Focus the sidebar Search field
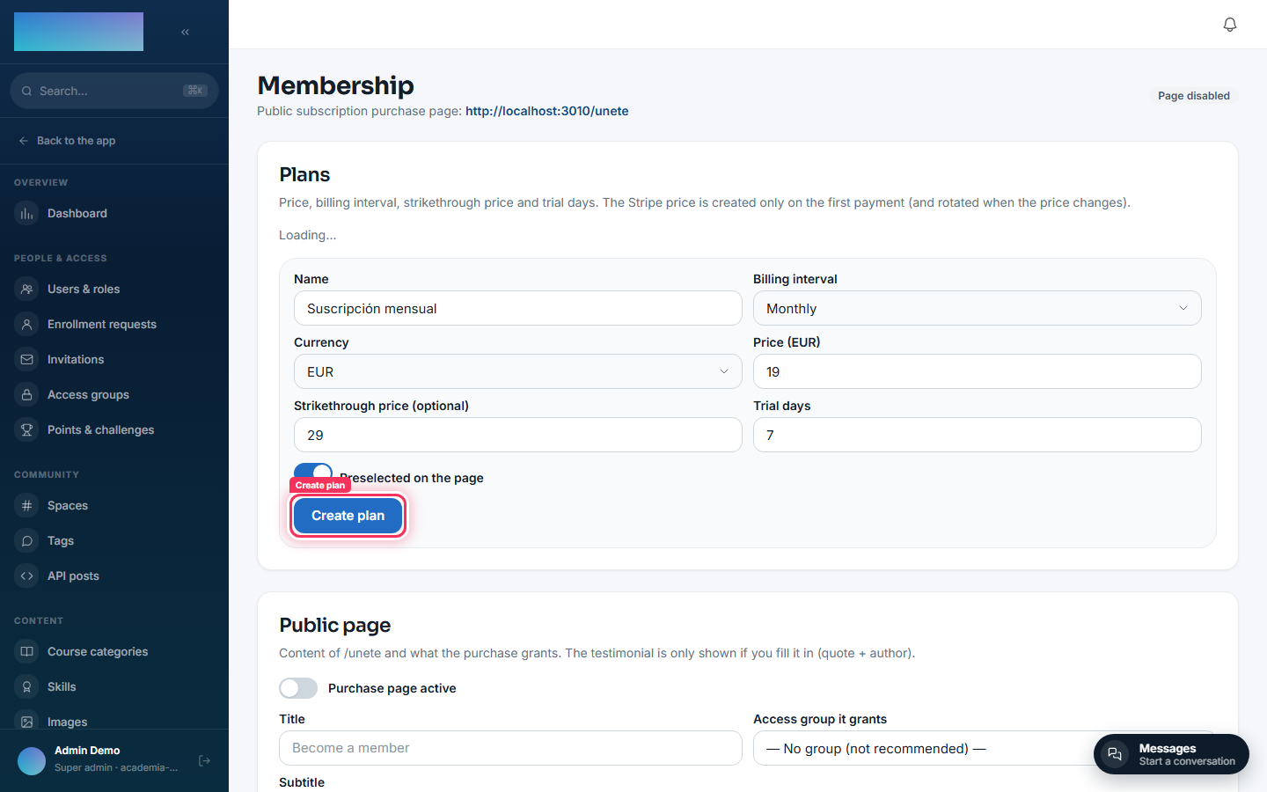The width and height of the screenshot is (1267, 792). point(114,91)
